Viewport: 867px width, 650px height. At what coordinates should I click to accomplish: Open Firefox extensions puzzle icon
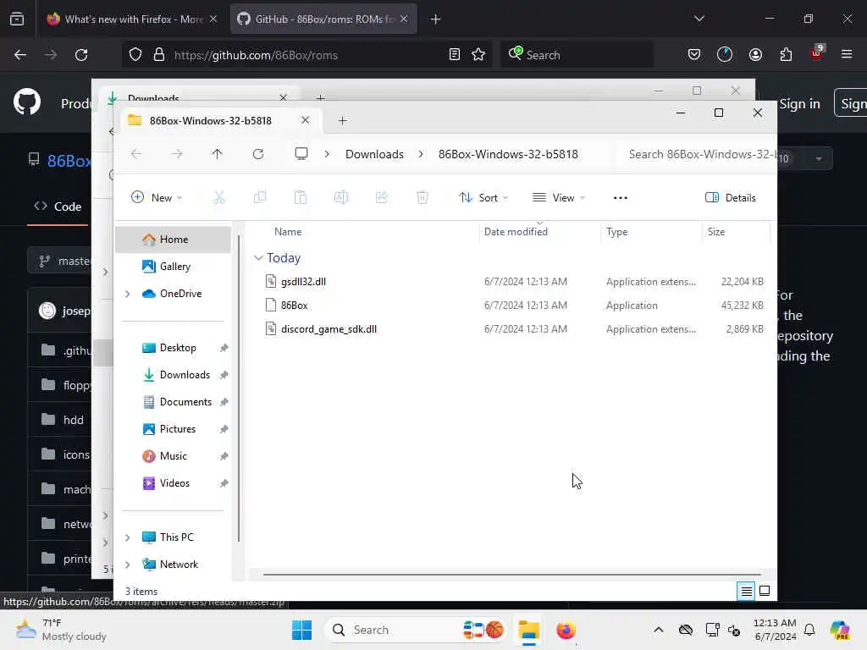coord(786,54)
